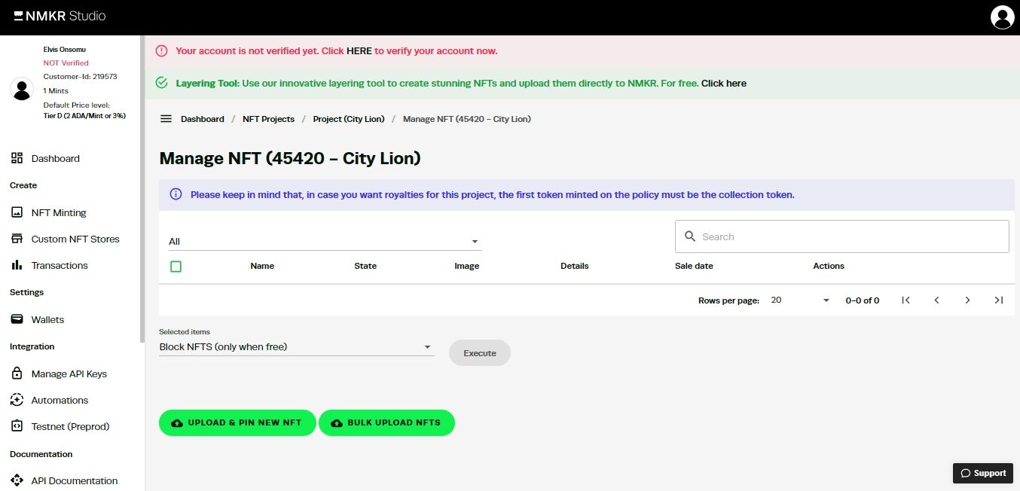
Task: Click the Wallets card icon
Action: [x=17, y=319]
